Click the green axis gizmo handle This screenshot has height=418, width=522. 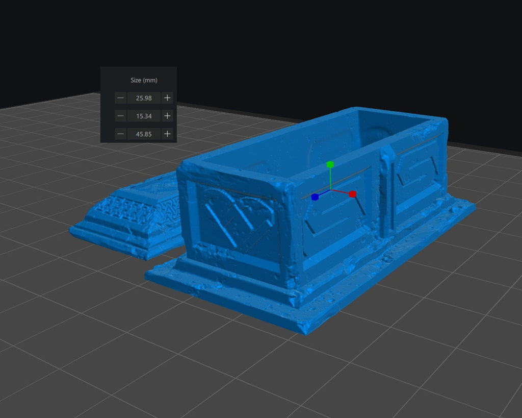point(330,165)
